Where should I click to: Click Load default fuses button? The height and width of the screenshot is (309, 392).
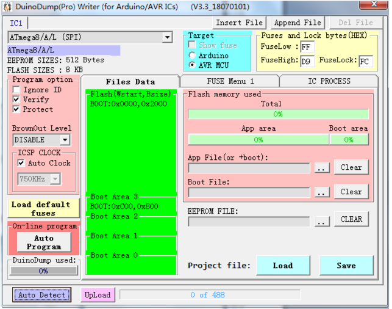click(43, 209)
